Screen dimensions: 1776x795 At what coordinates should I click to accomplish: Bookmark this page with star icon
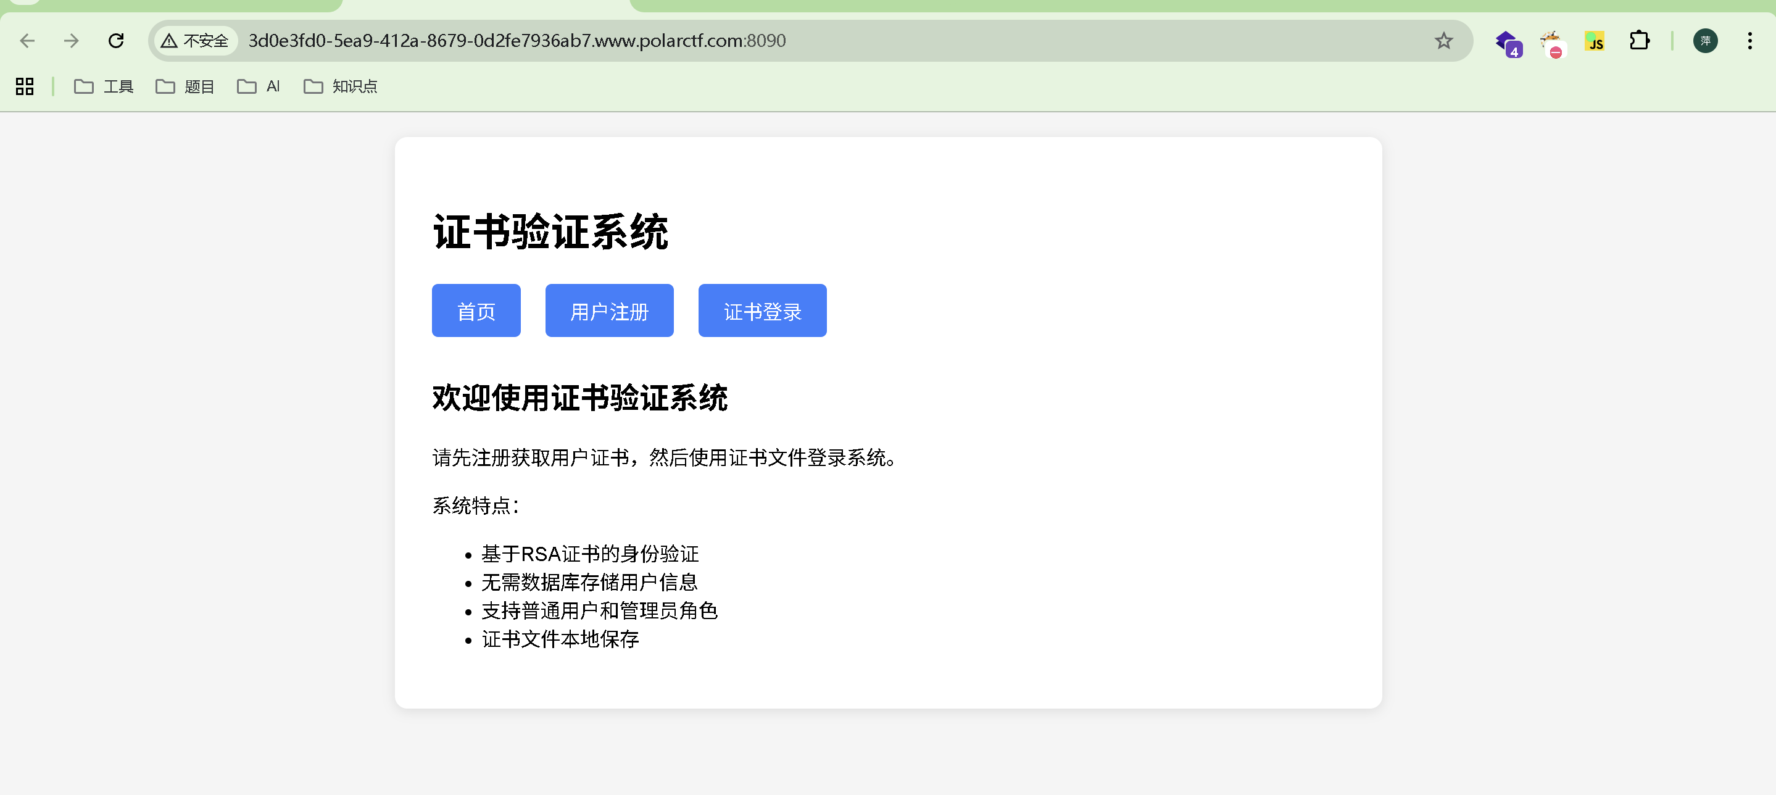tap(1443, 41)
